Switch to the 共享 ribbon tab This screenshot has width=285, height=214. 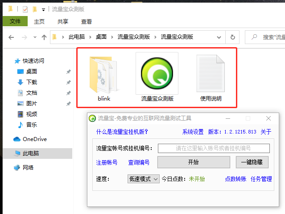63,22
